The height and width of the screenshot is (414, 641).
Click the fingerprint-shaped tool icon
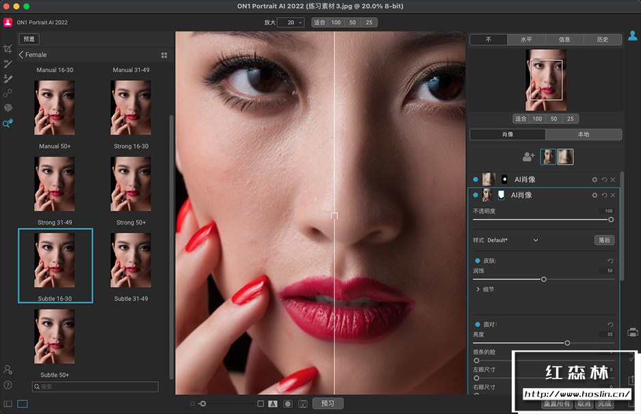click(x=8, y=108)
